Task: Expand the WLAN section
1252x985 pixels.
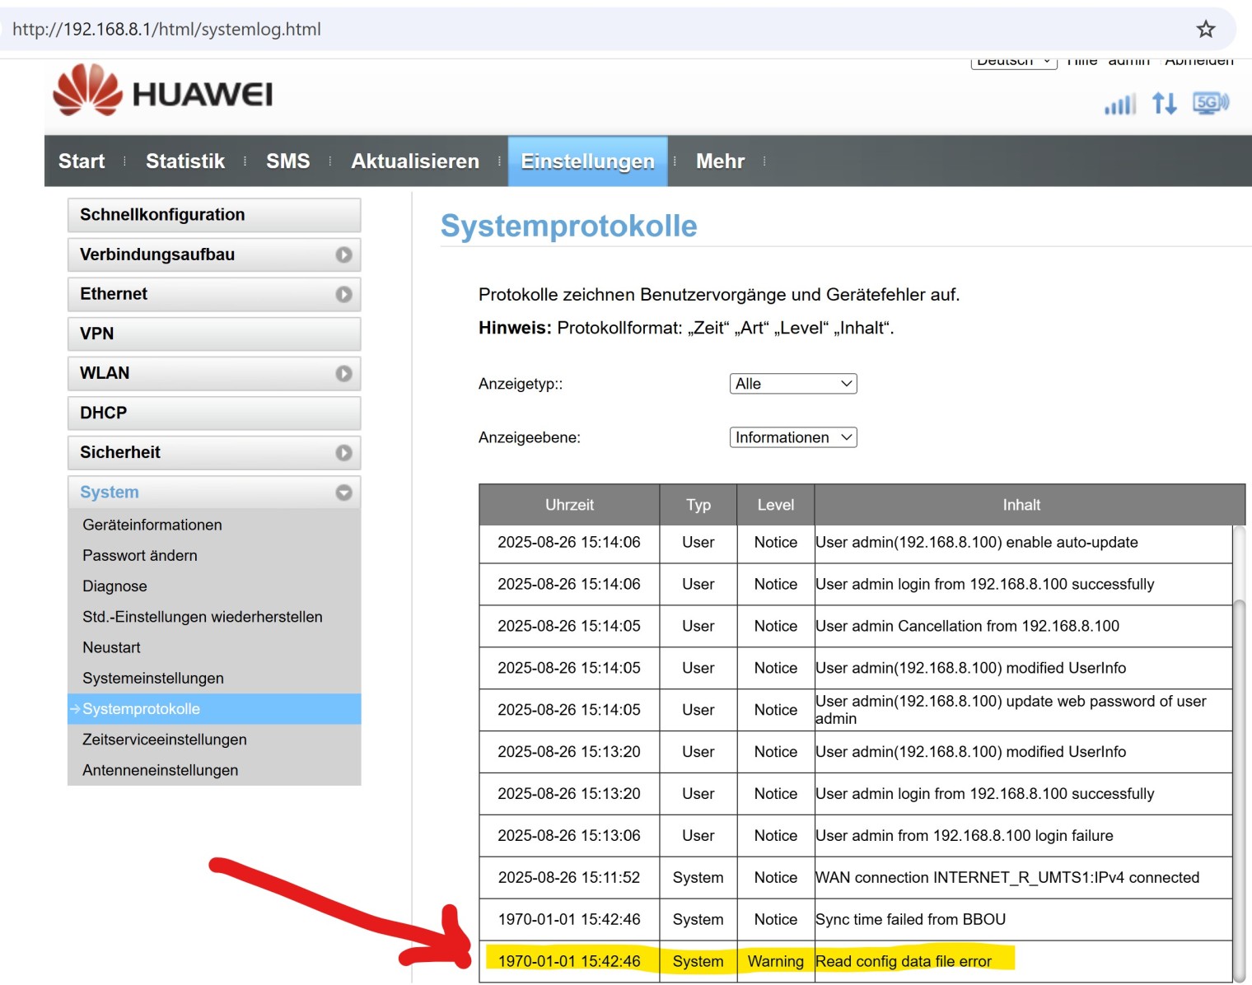Action: tap(213, 373)
